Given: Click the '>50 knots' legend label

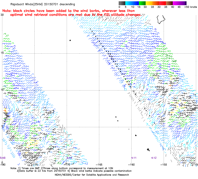Looking at the screenshot, I should point(190,7).
